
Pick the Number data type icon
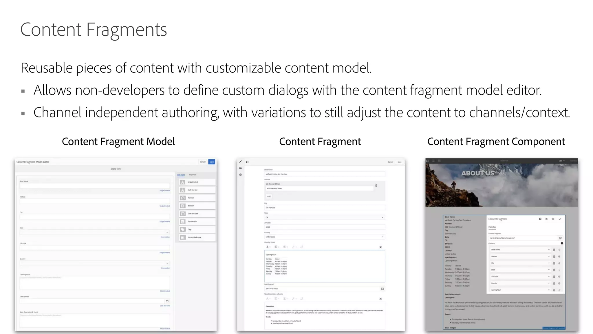(x=183, y=198)
